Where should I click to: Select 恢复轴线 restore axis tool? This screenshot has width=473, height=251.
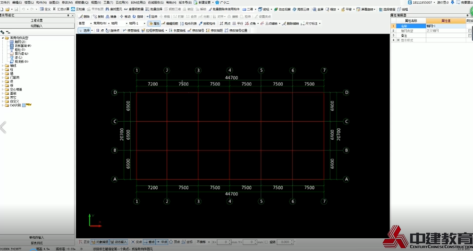tap(177, 31)
